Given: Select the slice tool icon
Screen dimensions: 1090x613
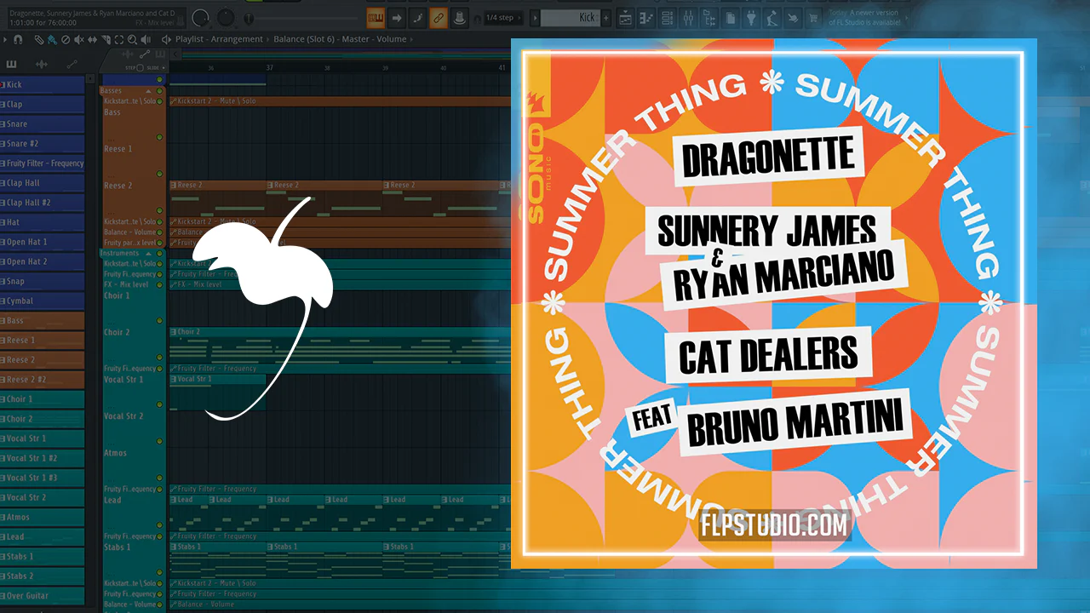Looking at the screenshot, I should [106, 39].
